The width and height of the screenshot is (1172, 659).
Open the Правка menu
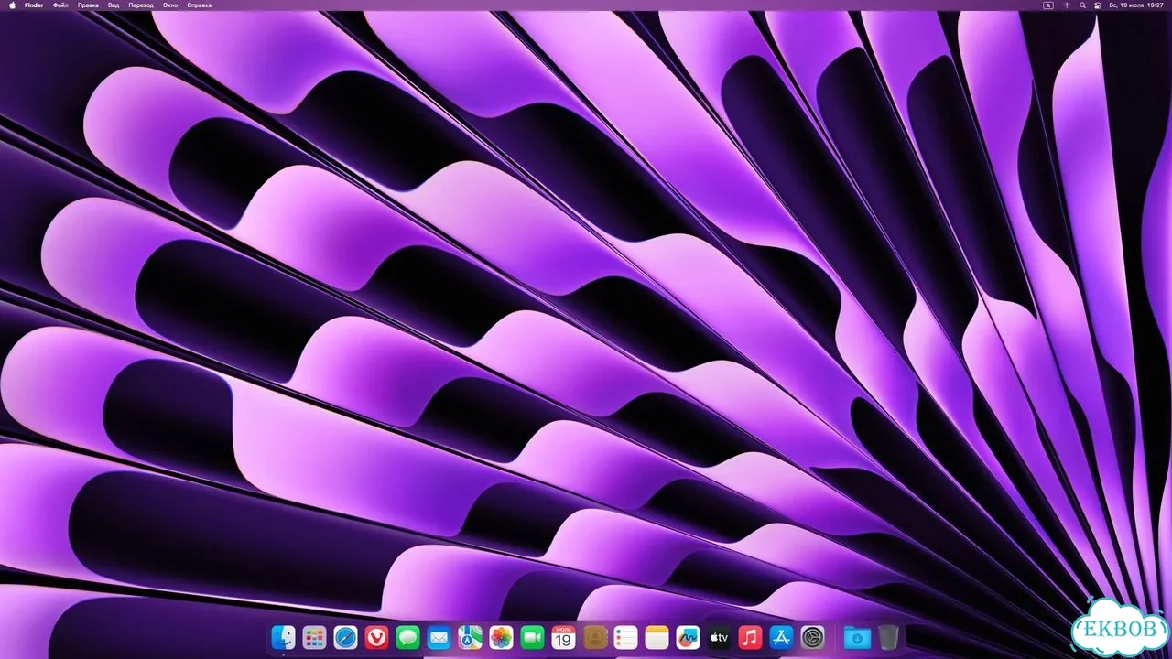pyautogui.click(x=88, y=5)
